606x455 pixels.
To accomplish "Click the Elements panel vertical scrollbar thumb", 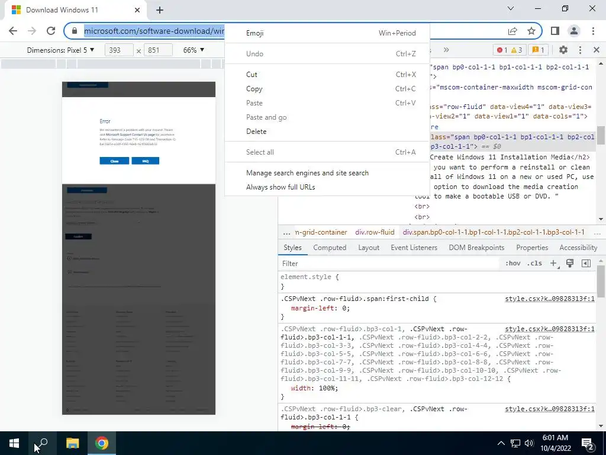I will pyautogui.click(x=601, y=135).
